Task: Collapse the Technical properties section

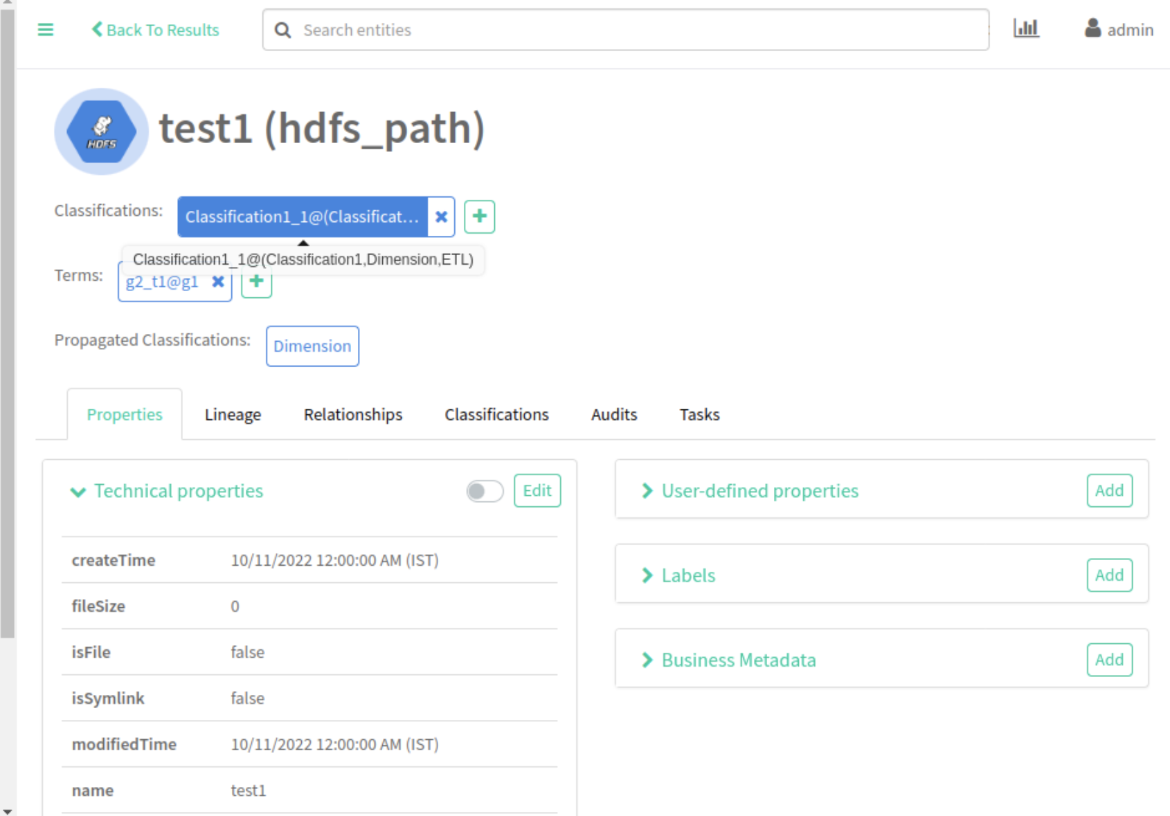Action: (78, 492)
